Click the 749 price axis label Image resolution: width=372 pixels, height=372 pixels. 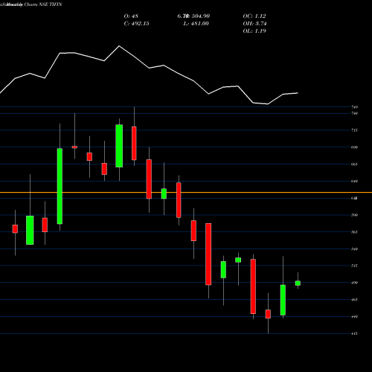[354, 107]
